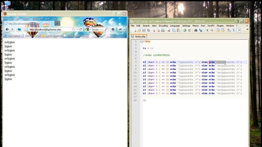Open Firefox Bookmarks menu
The height and width of the screenshot is (147, 262).
[x=38, y=19]
